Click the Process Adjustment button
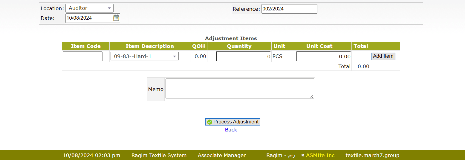 point(232,122)
